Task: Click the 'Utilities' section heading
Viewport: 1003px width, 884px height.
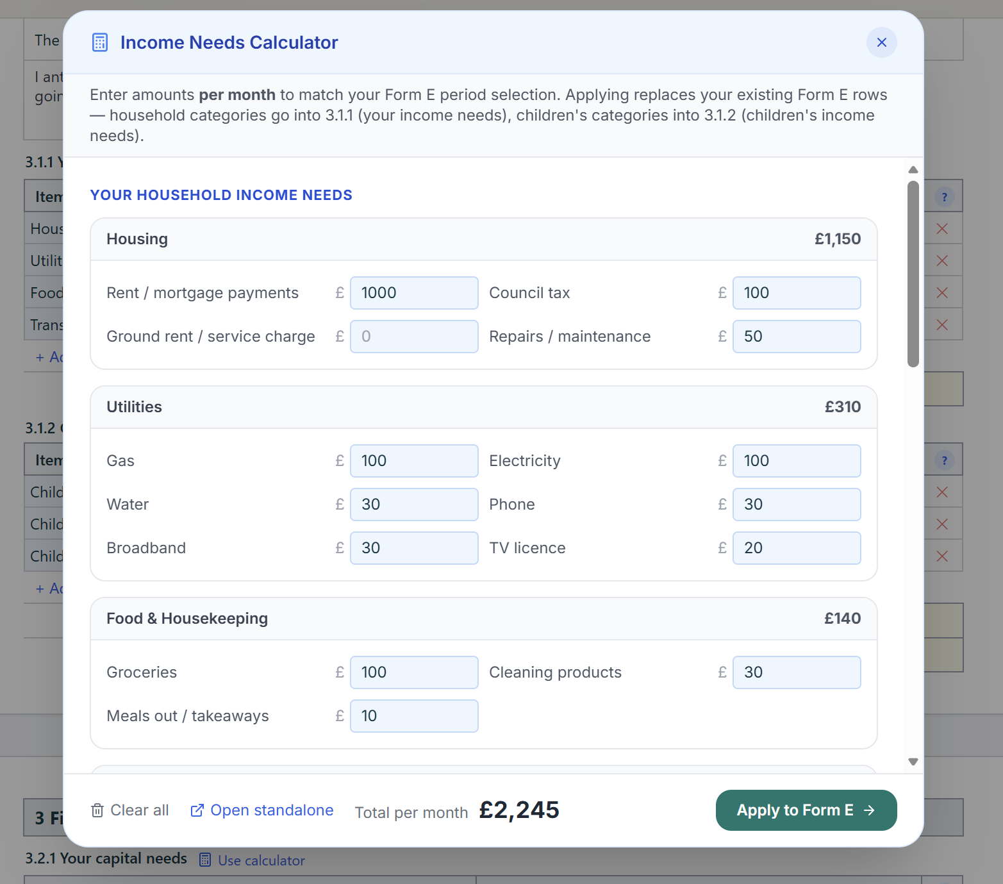Action: (x=134, y=407)
